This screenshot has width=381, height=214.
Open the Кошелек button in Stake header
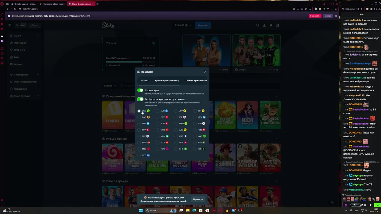[x=203, y=25]
